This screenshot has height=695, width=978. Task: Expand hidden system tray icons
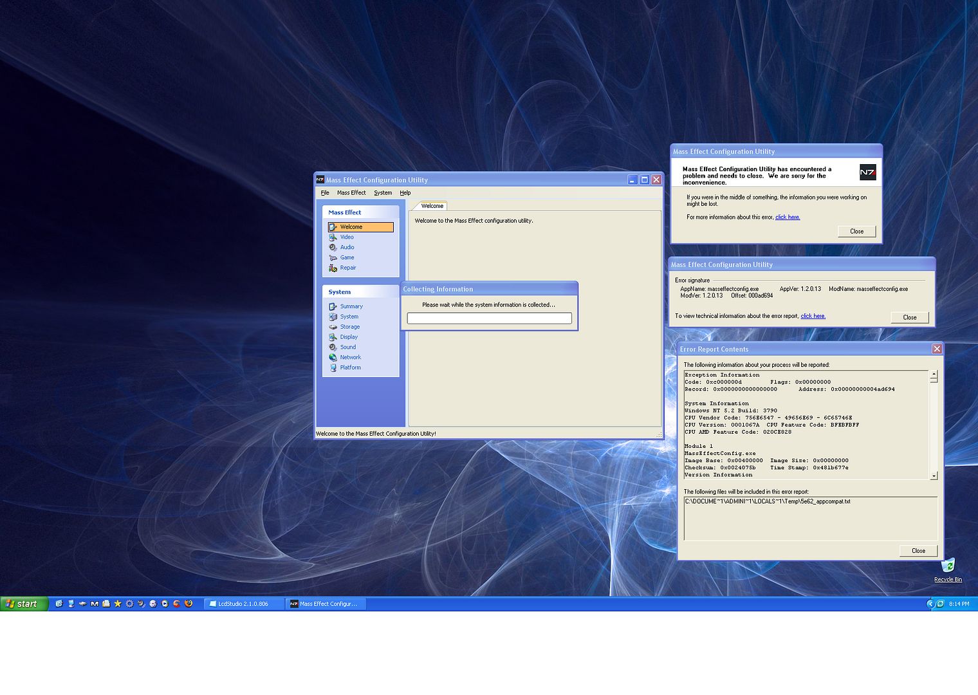coord(930,604)
